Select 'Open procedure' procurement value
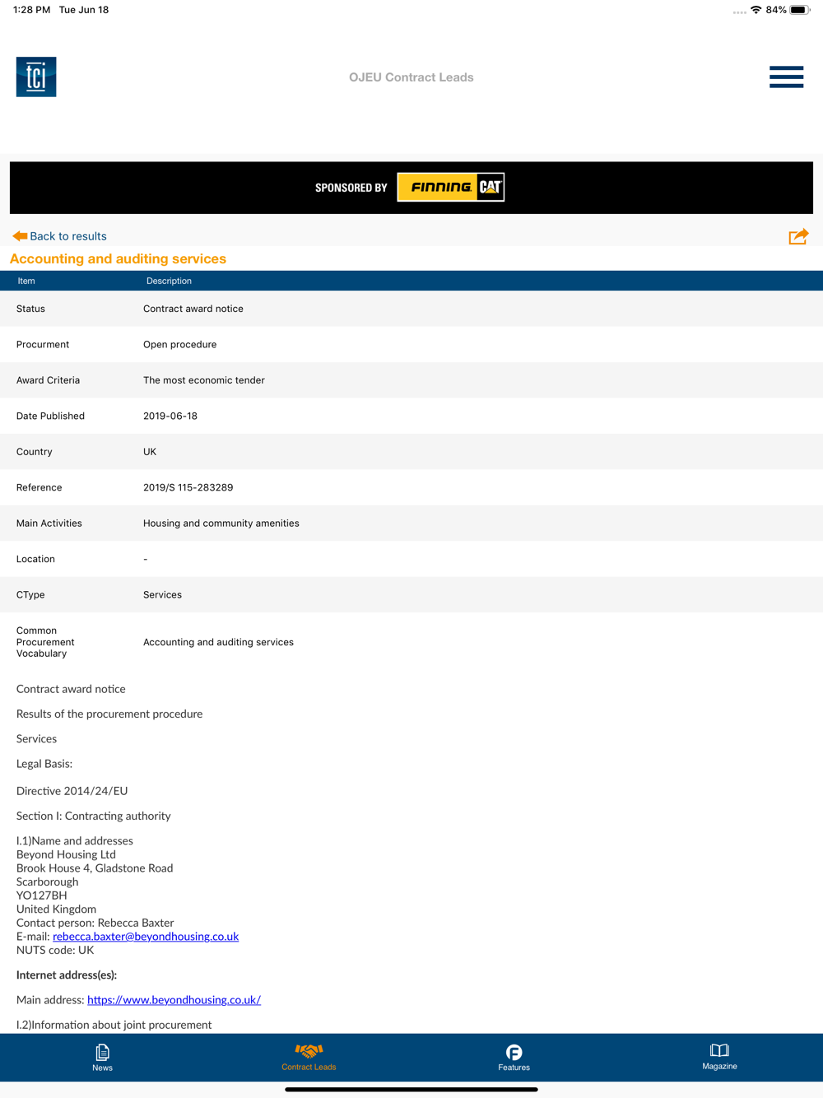Screen dimensions: 823x1098 [x=179, y=344]
